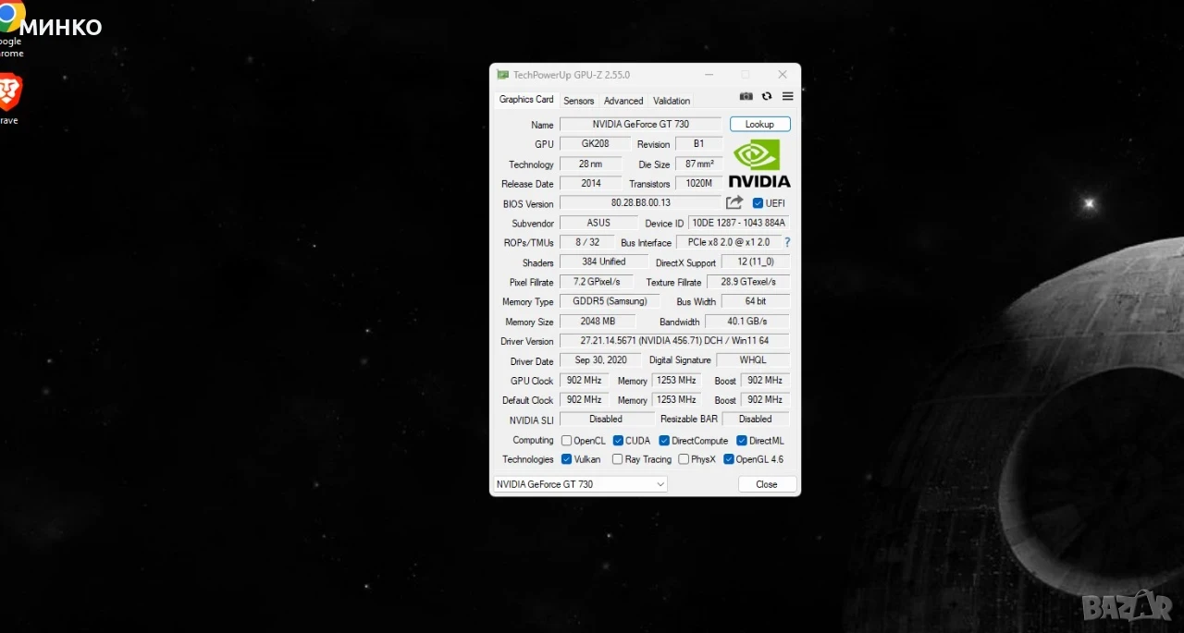The image size is (1184, 633).
Task: Click the Bus Interface value PCIe x8 2.0
Action: 728,242
